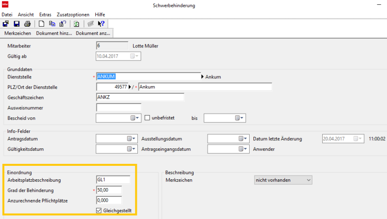Click the Anzurechnende Pflichtplätze field
The width and height of the screenshot is (387, 219).
click(109, 200)
